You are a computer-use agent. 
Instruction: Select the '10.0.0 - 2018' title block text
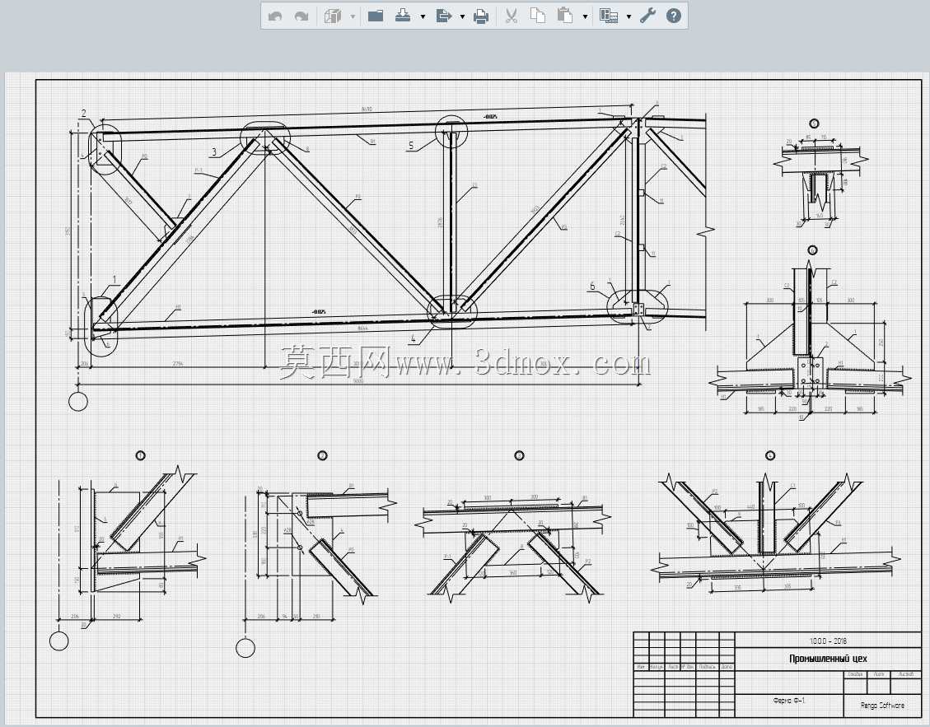(x=828, y=641)
